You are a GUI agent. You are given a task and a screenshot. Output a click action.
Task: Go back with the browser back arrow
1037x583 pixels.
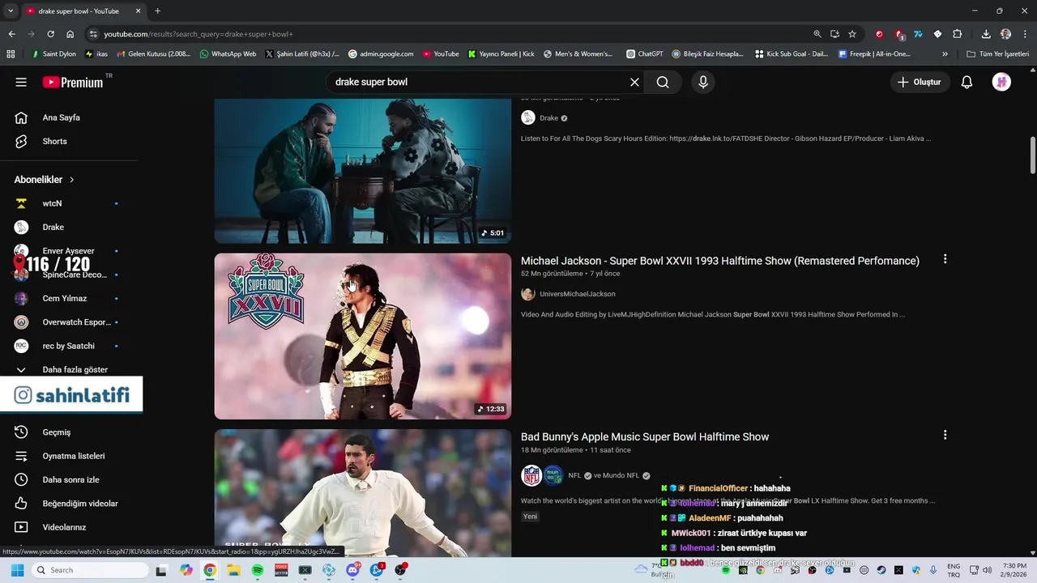11,34
